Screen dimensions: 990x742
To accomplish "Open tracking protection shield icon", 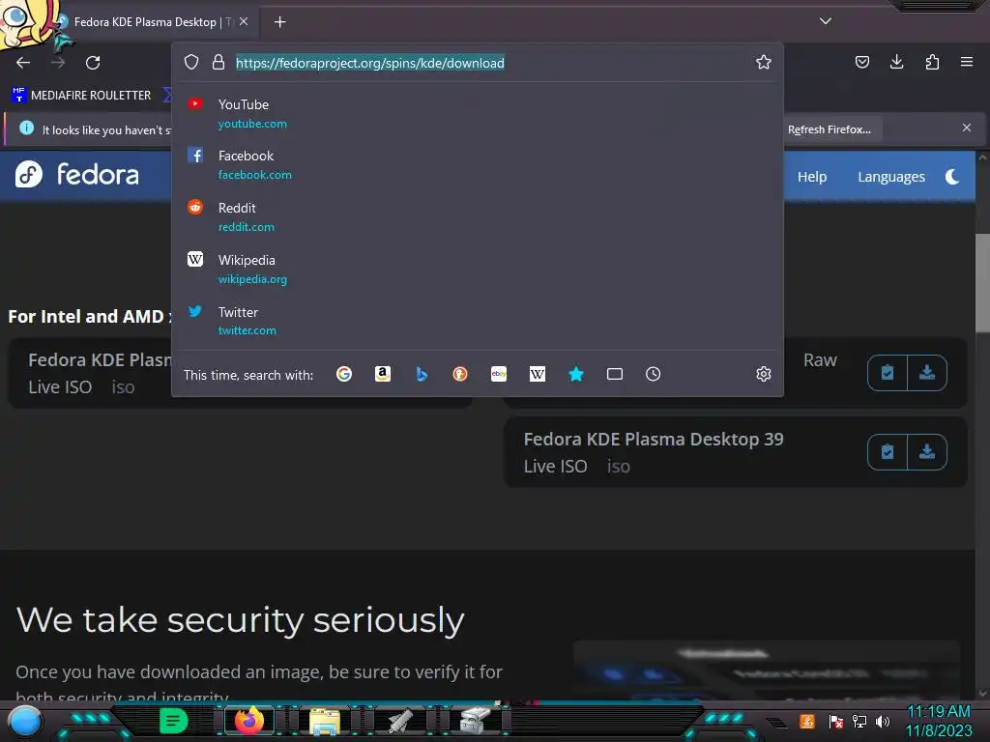I will click(191, 62).
